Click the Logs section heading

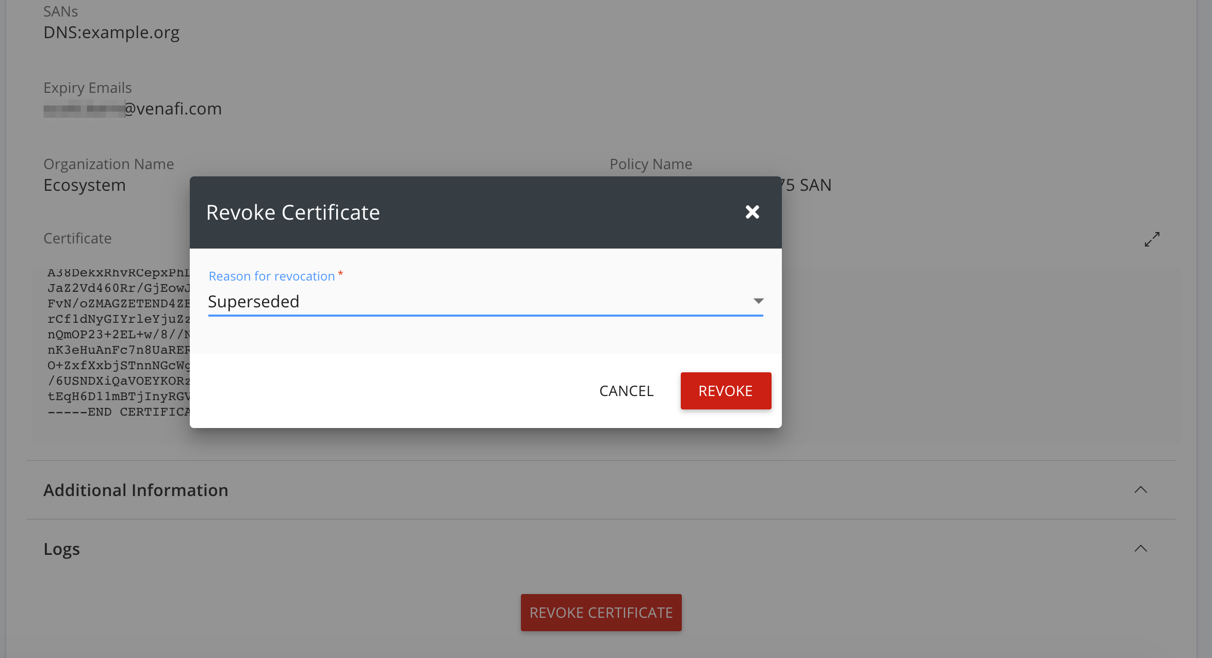click(x=61, y=549)
